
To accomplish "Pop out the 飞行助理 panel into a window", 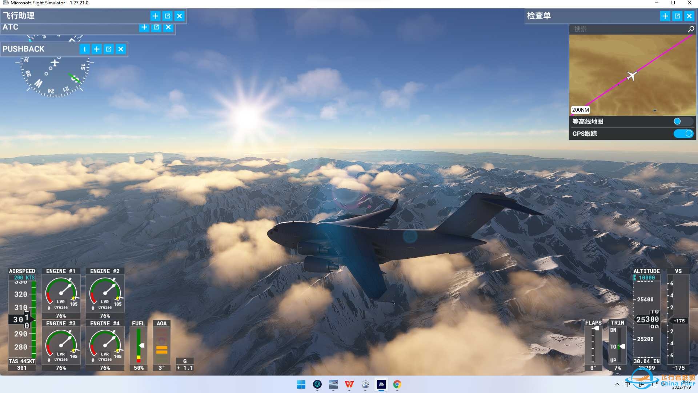I will pos(167,16).
